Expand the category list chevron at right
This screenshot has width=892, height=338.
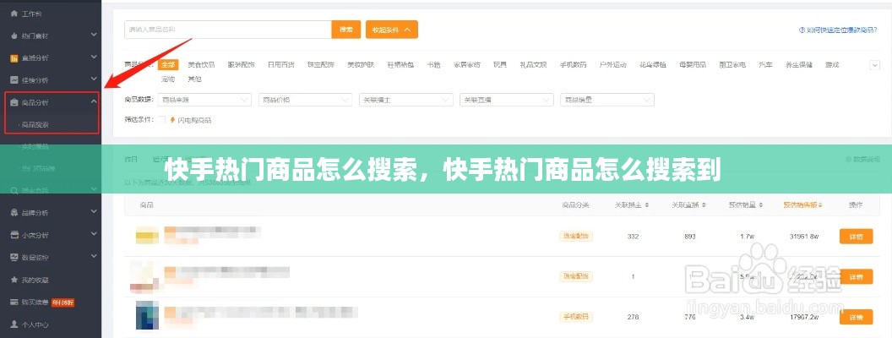point(874,64)
